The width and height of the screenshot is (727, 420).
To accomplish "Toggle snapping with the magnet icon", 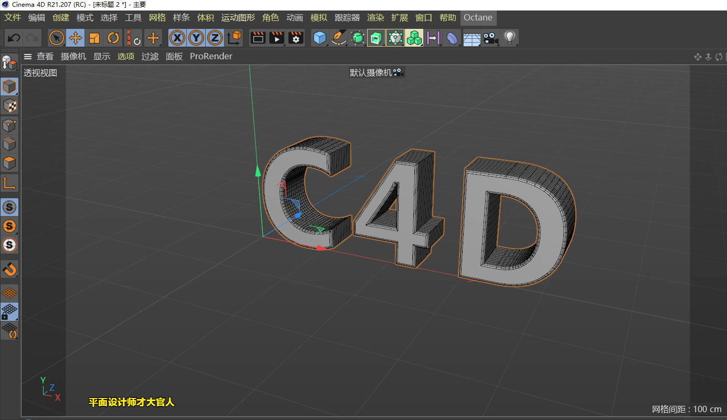I will [9, 269].
